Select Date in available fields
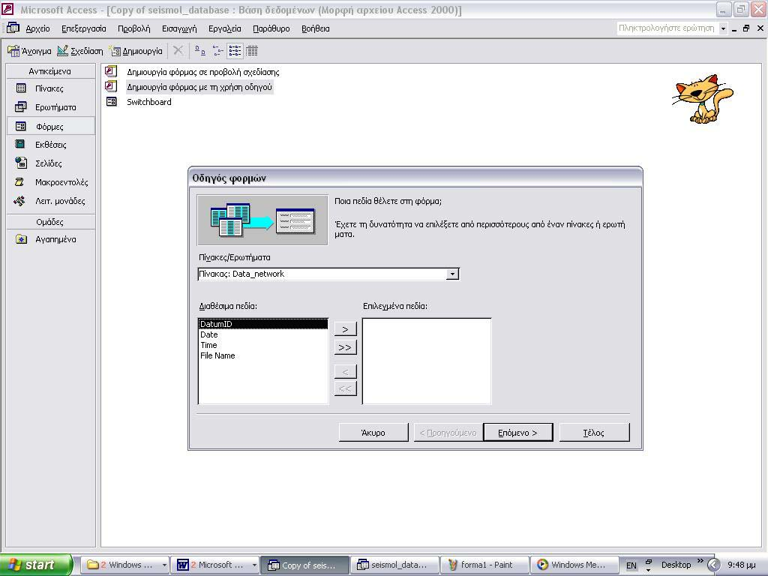This screenshot has height=576, width=768. (263, 334)
